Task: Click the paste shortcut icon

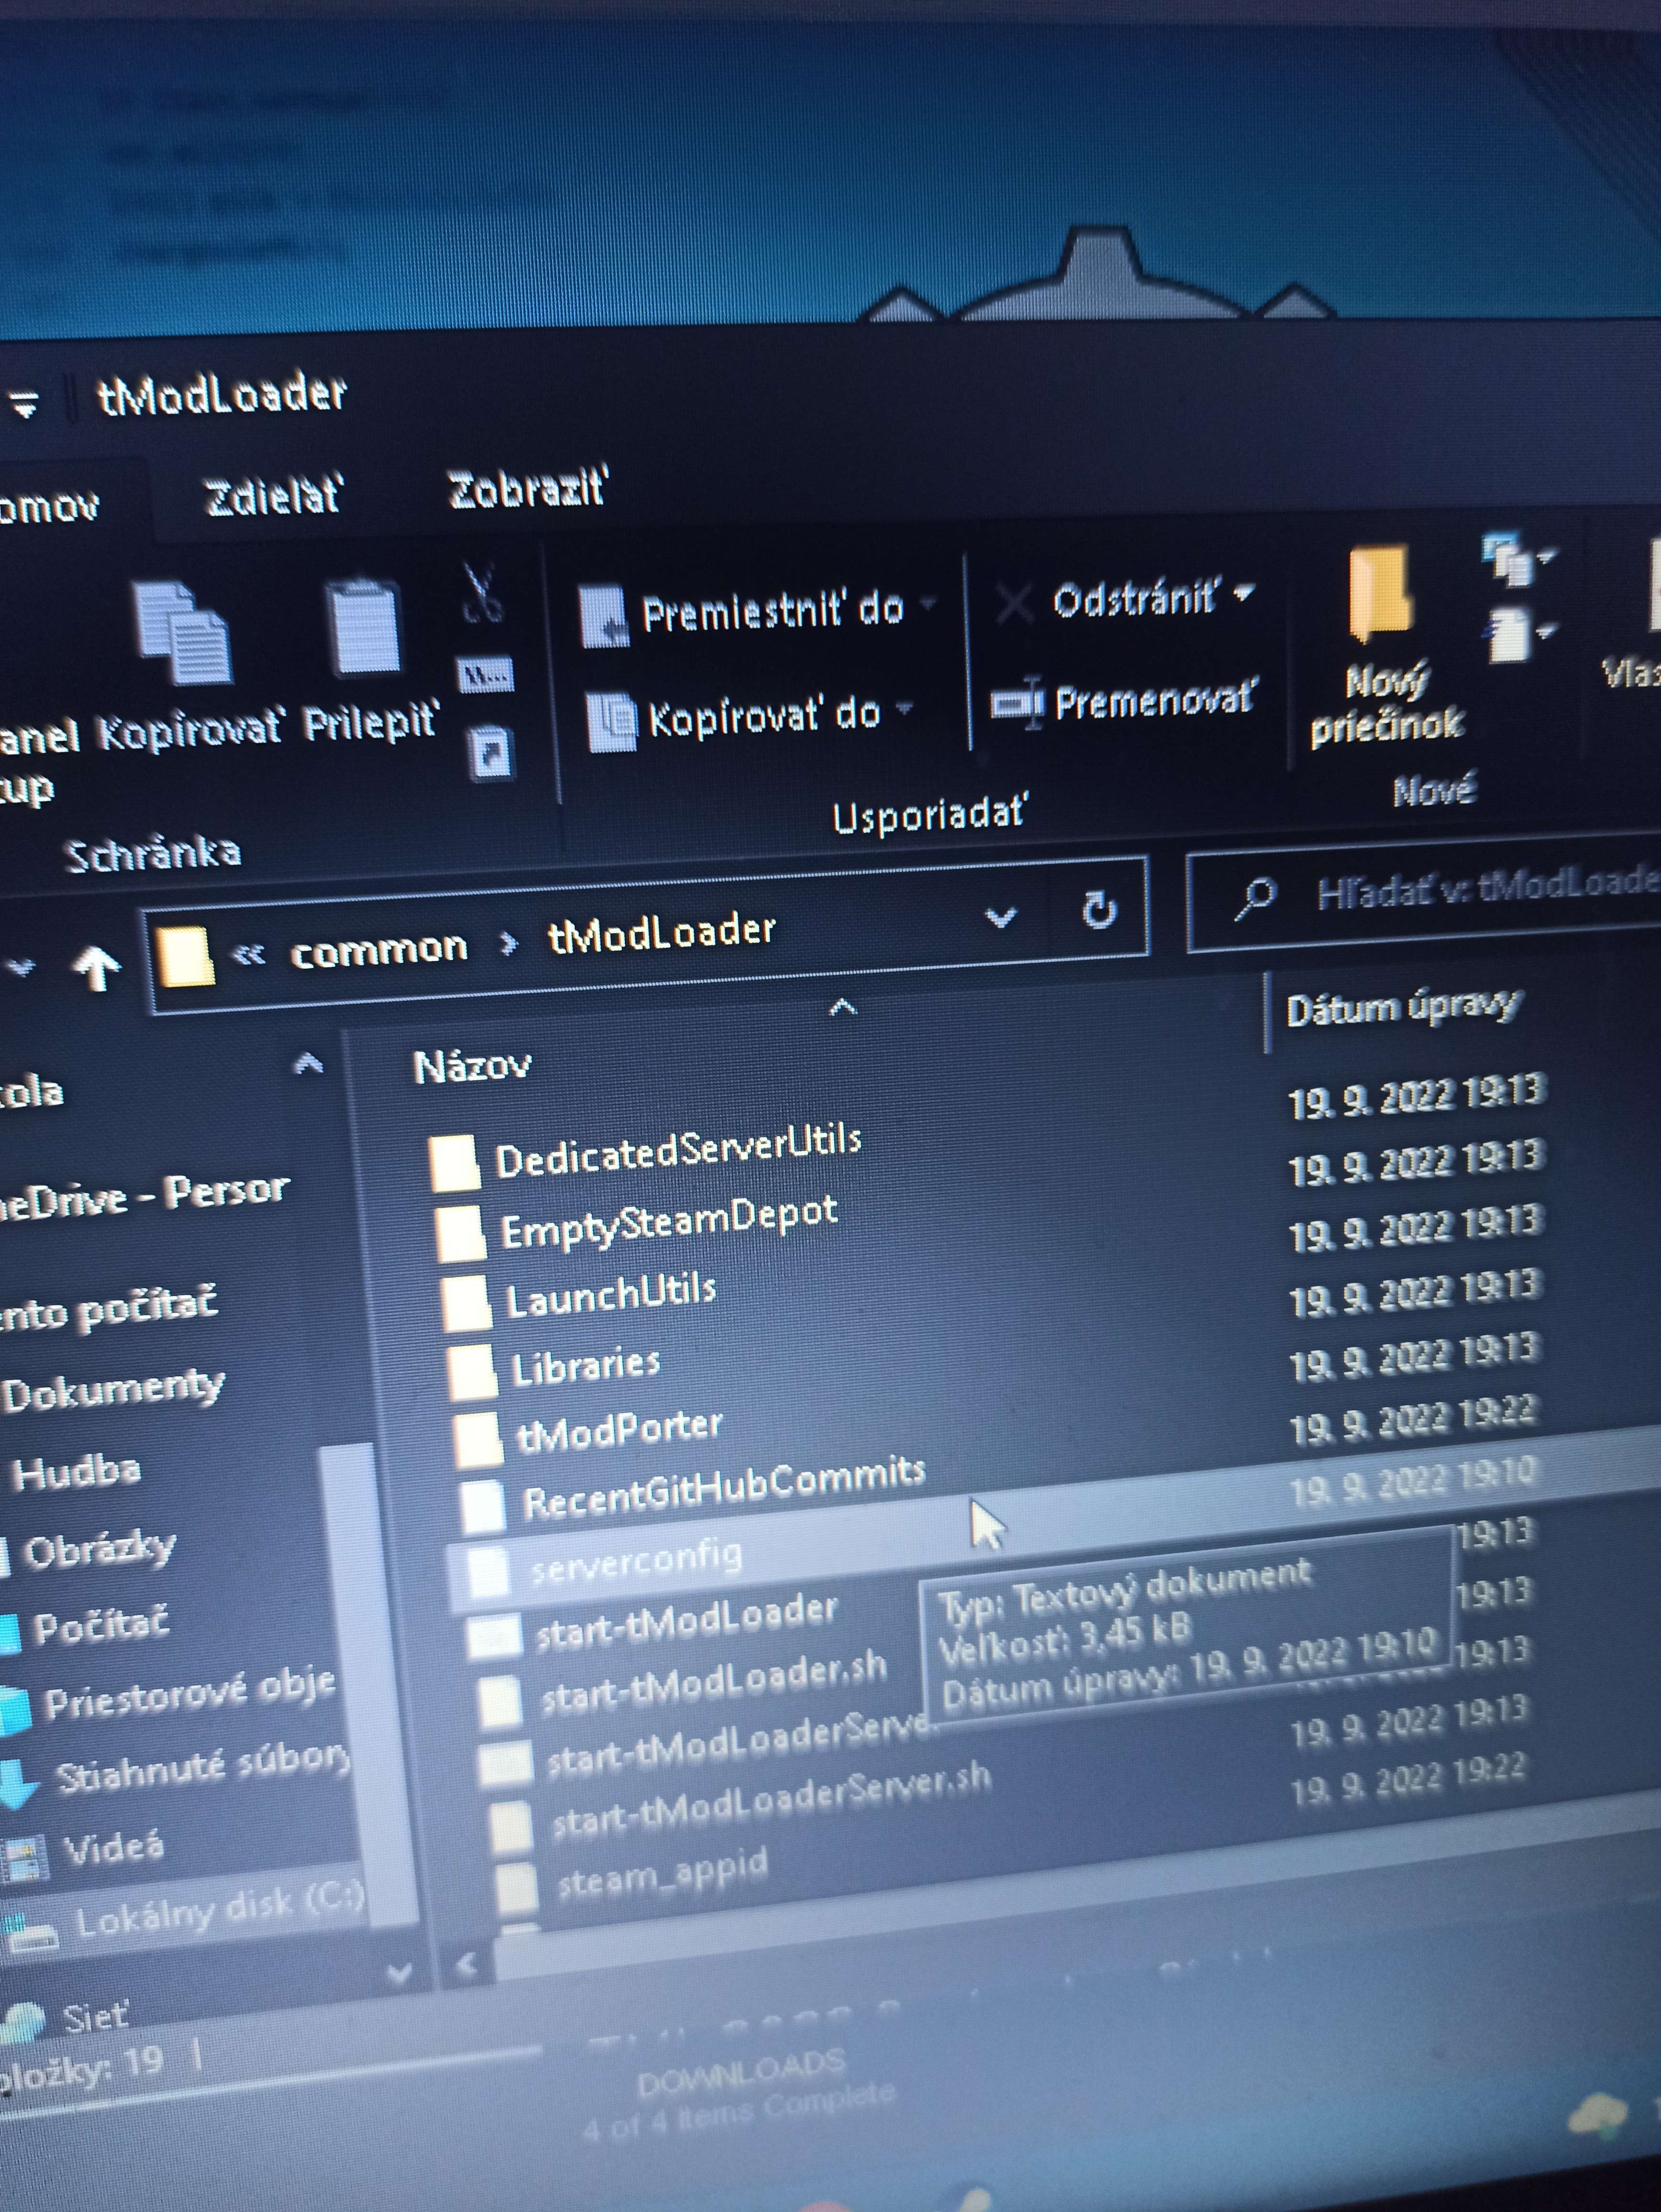Action: coord(490,753)
